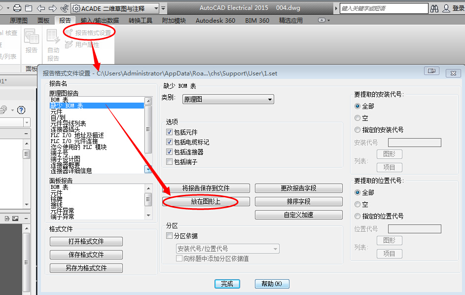Open the 类别 原理图 dropdown
This screenshot has height=295, width=465.
[227, 99]
